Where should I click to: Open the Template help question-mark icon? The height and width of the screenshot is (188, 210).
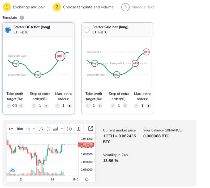22,18
